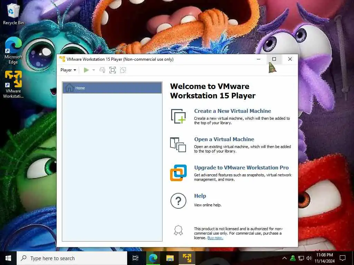Click the new virtual machine plus icon
Screen dimensions: 354x265
178,116
